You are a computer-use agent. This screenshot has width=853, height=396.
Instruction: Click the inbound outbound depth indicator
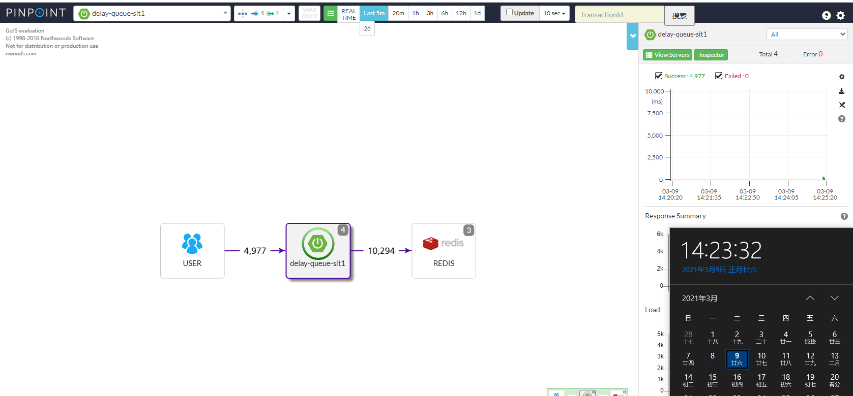(x=258, y=13)
